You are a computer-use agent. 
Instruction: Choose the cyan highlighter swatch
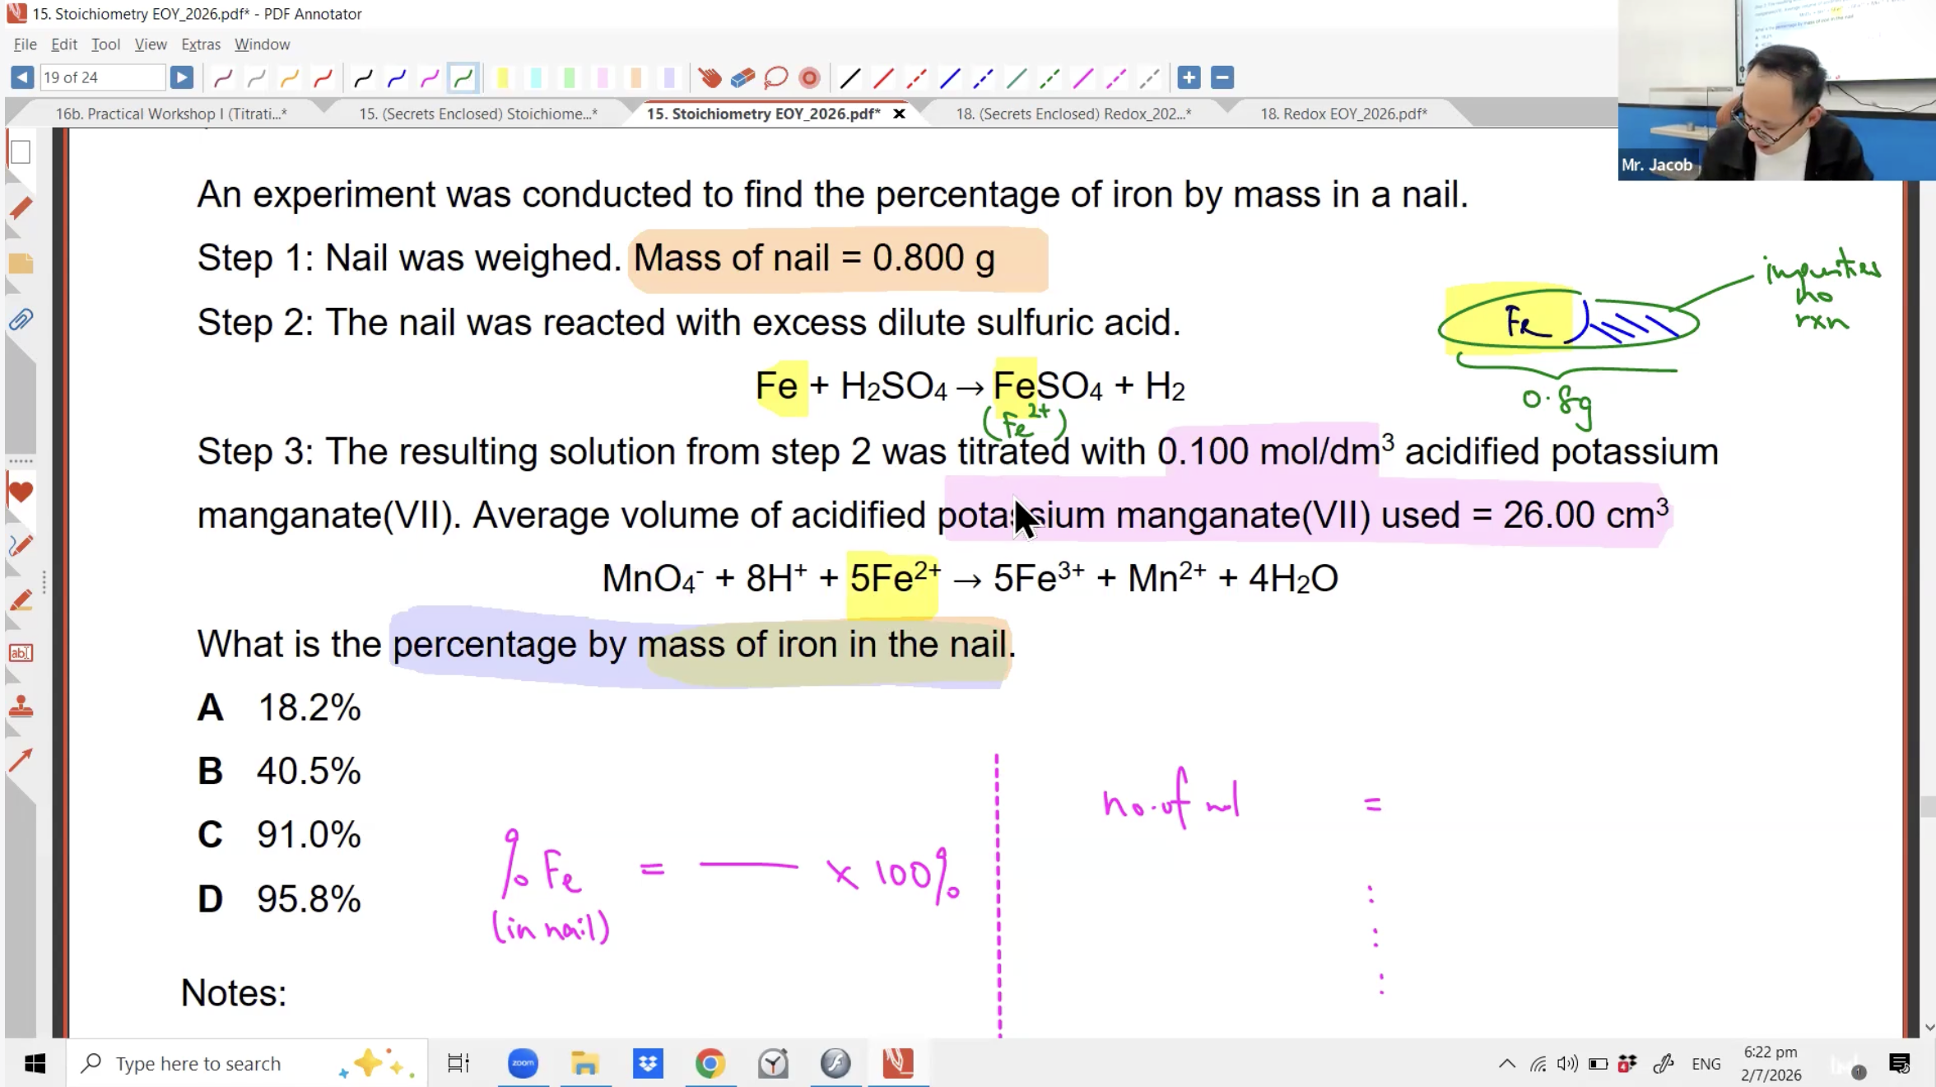click(536, 78)
